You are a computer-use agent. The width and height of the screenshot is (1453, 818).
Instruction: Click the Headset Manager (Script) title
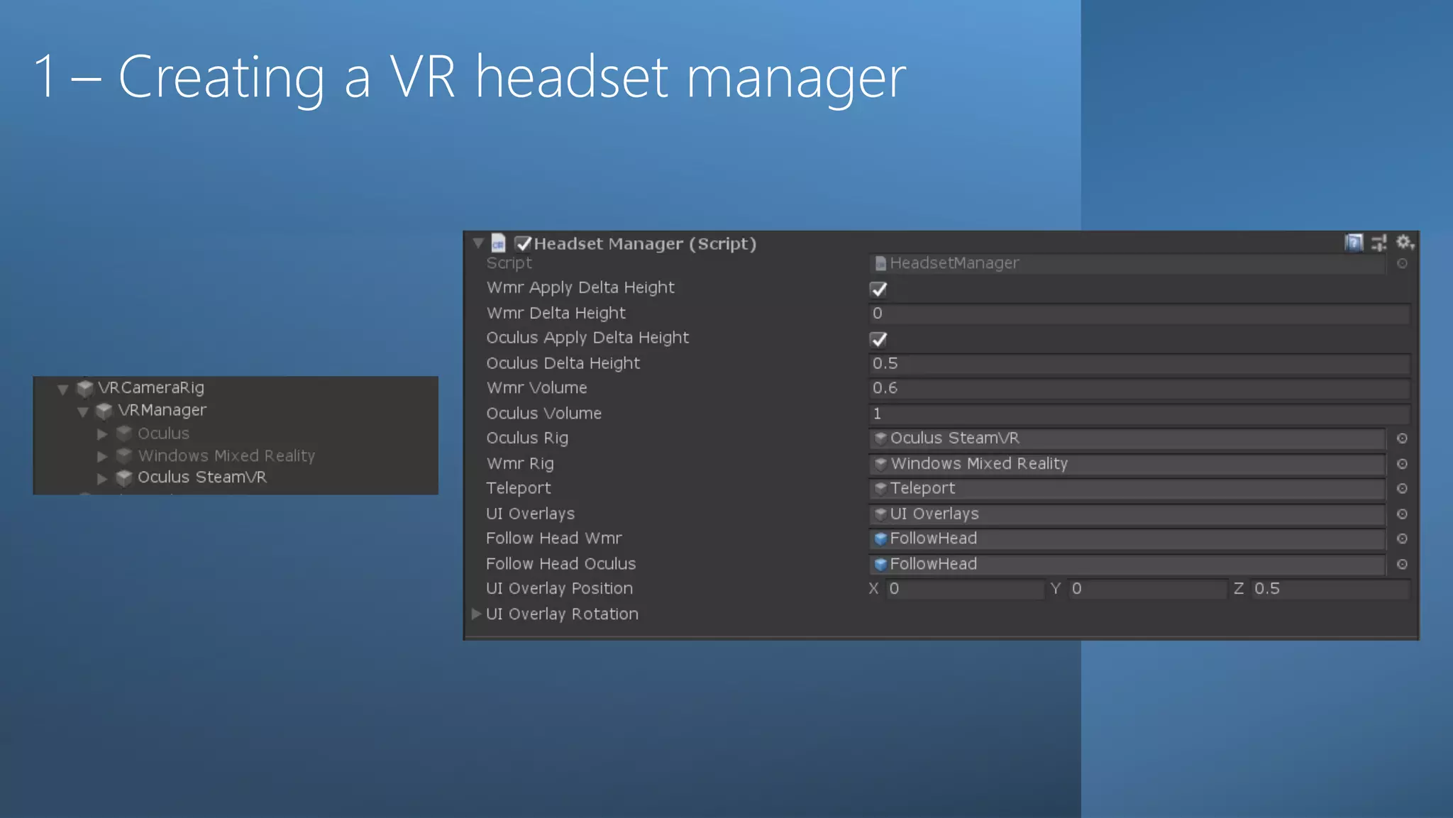645,244
